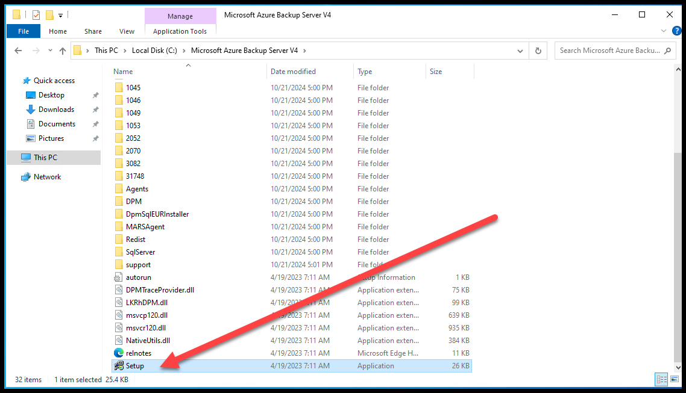Image resolution: width=686 pixels, height=393 pixels.
Task: Click the search magnifier icon
Action: point(668,51)
